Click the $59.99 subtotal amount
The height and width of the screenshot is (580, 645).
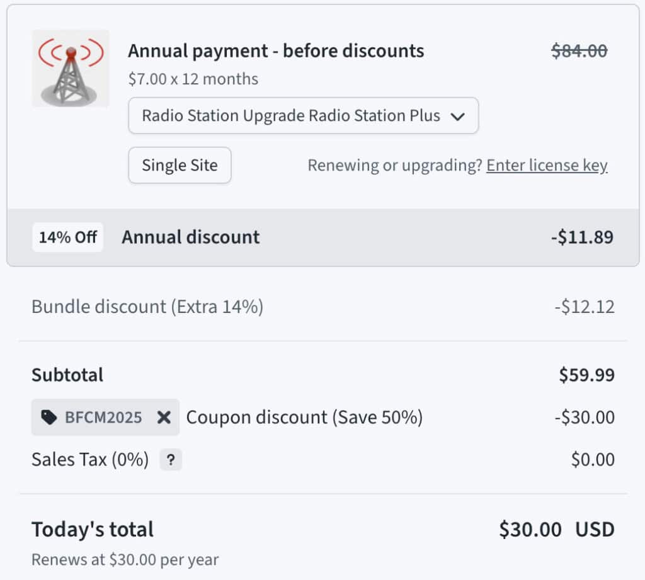coord(586,375)
